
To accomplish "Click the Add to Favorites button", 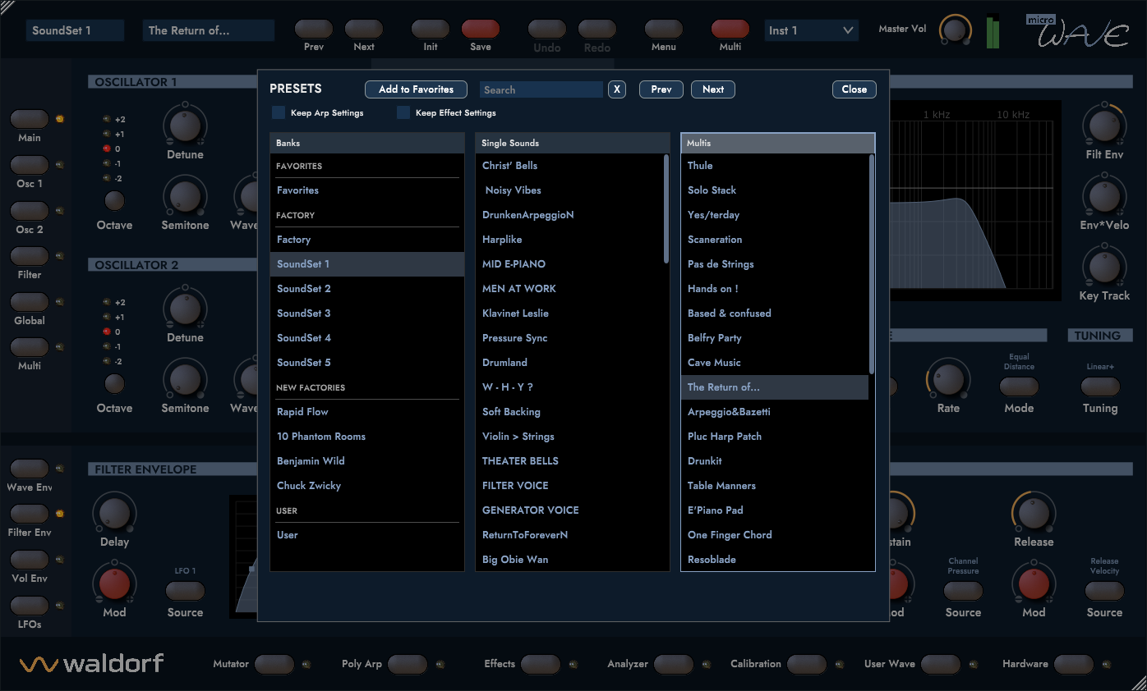I will [x=416, y=89].
